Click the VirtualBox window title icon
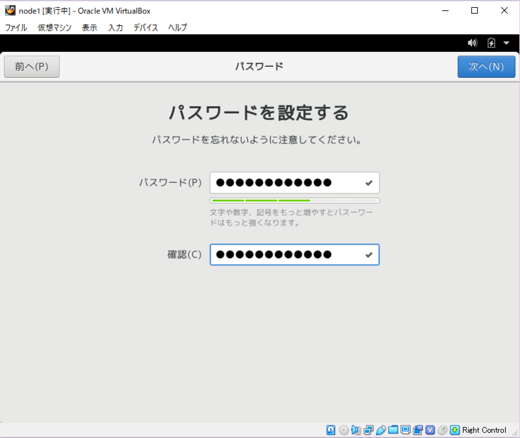 (x=10, y=10)
